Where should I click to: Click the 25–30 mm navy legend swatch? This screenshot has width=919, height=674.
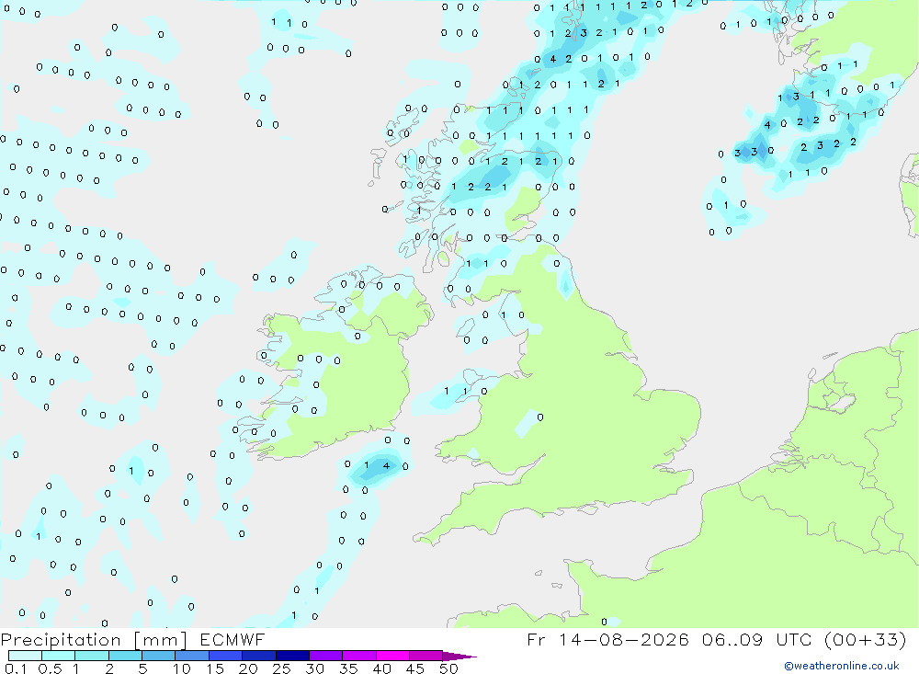pos(292,656)
